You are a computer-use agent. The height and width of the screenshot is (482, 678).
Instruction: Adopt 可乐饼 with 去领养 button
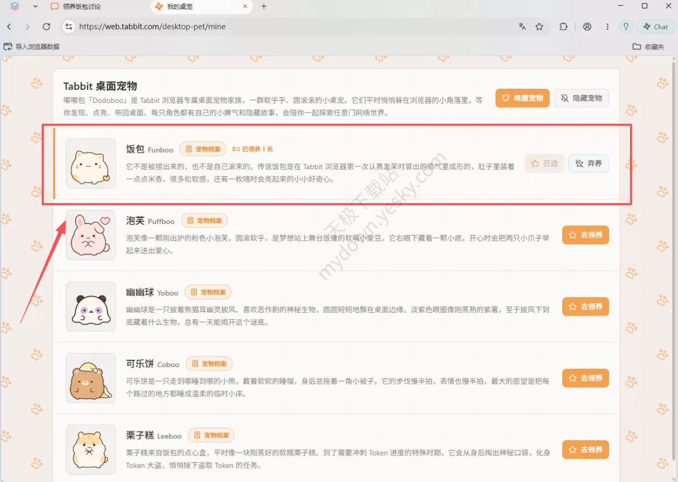(585, 378)
